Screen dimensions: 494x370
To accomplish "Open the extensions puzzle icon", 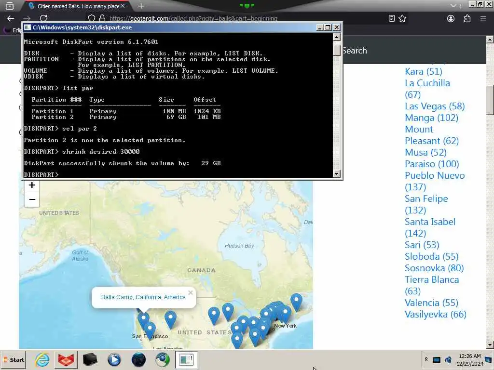I will 467,19.
